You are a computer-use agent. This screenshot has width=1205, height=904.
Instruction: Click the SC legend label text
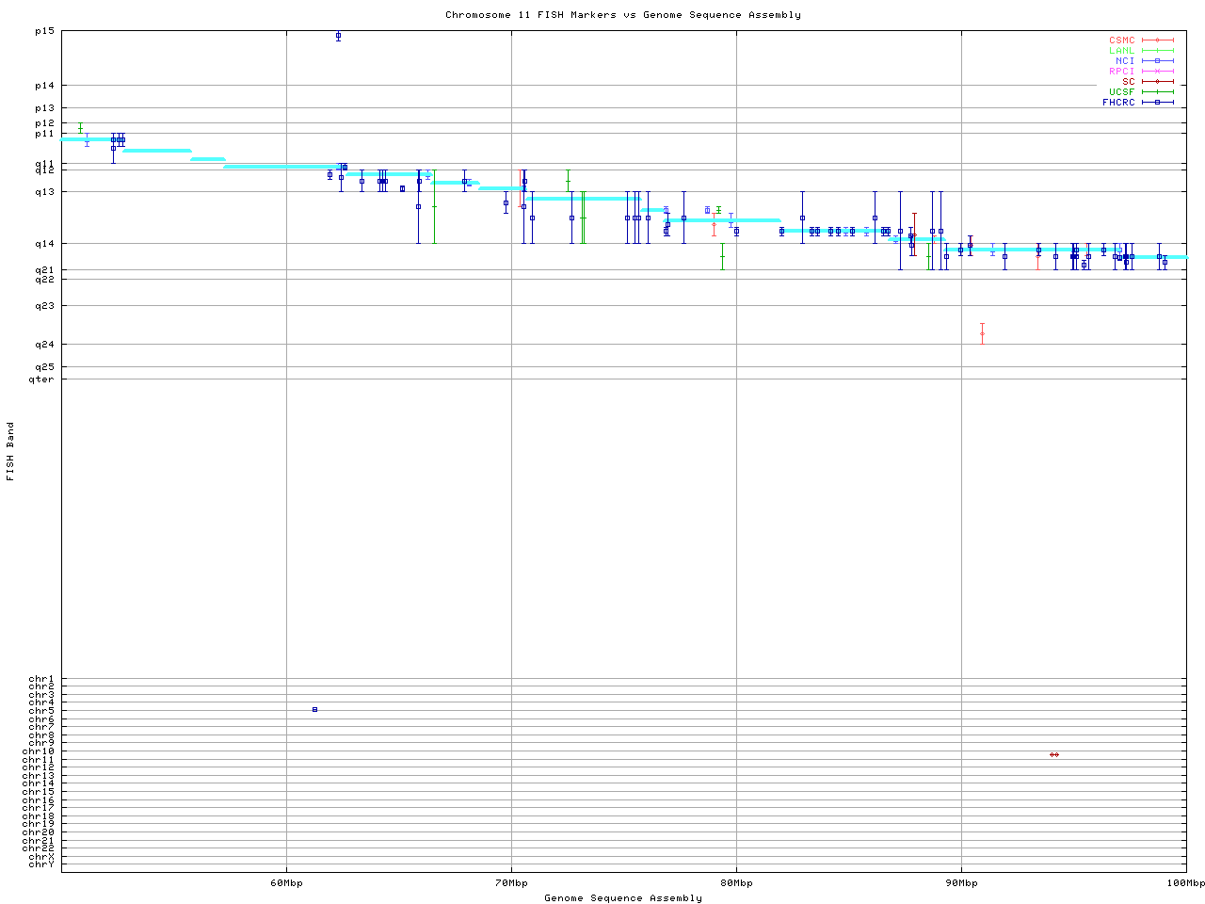[1128, 82]
